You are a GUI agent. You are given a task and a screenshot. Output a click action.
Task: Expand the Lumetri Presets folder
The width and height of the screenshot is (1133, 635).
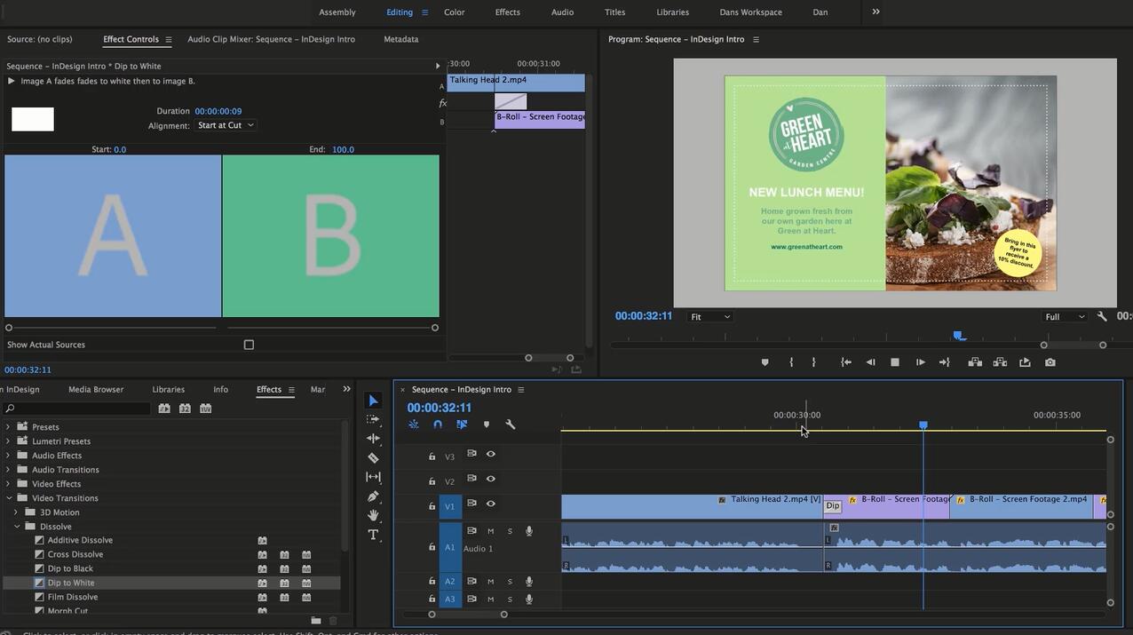(x=8, y=441)
